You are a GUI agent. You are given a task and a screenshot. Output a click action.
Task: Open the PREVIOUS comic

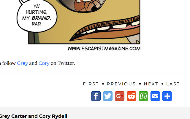(x=121, y=84)
